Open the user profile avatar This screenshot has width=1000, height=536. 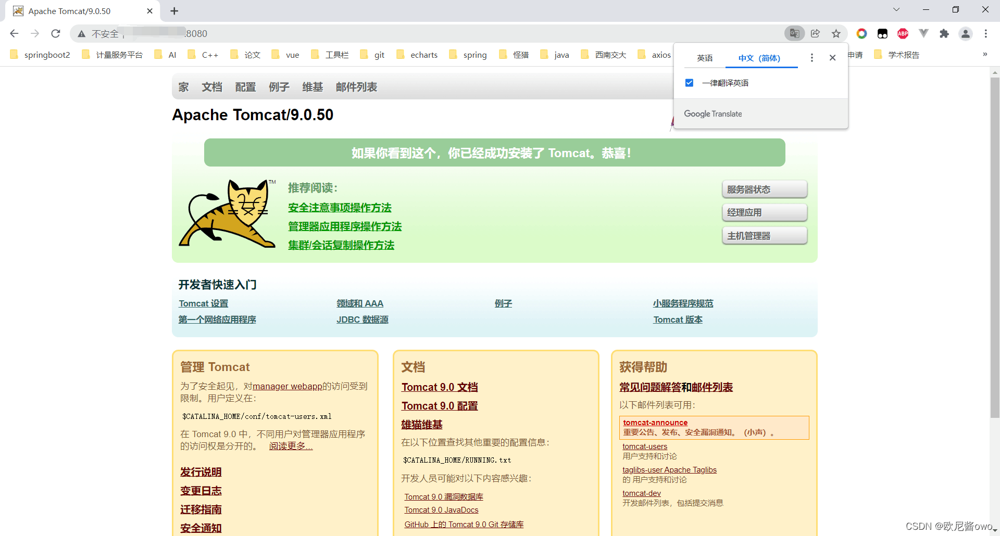click(965, 34)
